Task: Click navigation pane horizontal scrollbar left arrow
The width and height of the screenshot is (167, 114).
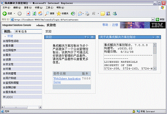Action: (x=3, y=107)
